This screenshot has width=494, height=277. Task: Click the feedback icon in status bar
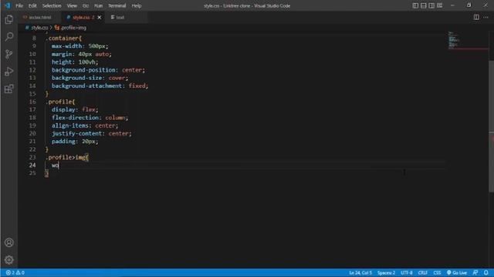click(475, 272)
